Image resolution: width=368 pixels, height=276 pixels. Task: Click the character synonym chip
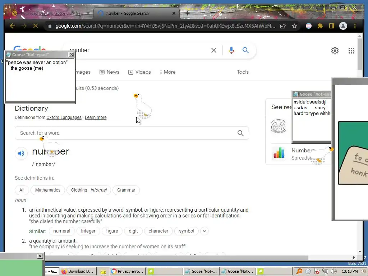[158, 231]
